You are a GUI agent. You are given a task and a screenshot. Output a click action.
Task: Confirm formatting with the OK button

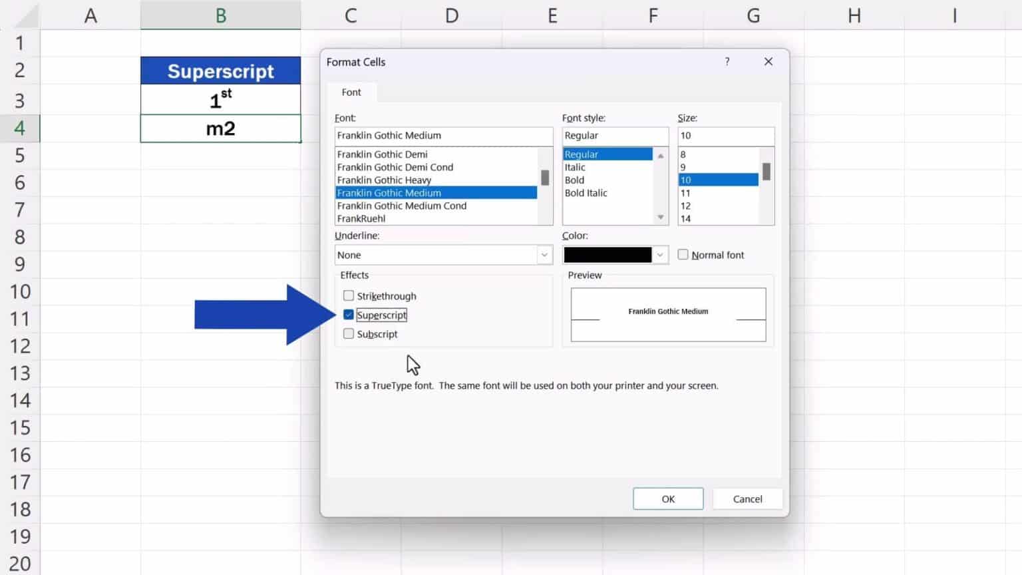(668, 498)
